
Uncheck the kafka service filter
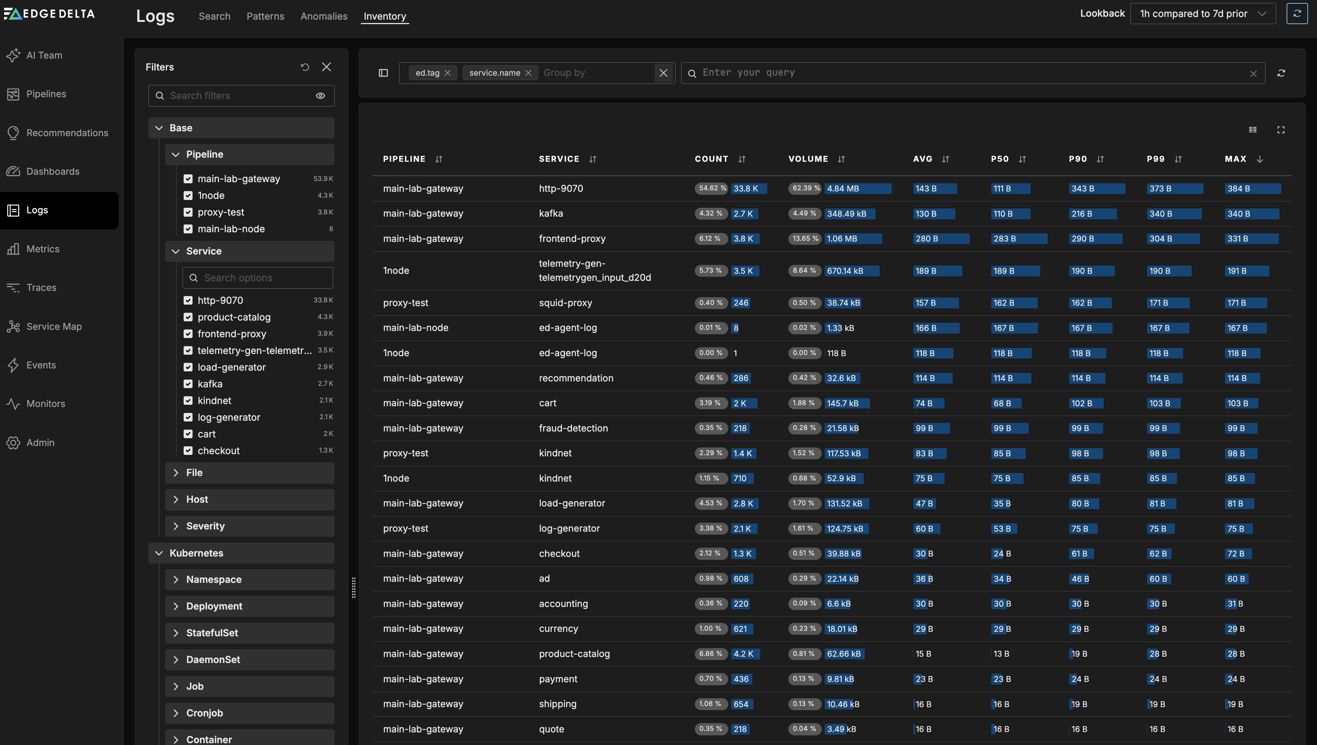(188, 383)
